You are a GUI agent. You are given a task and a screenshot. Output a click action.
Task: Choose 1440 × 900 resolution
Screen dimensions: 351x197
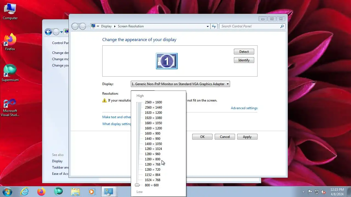pos(152,139)
